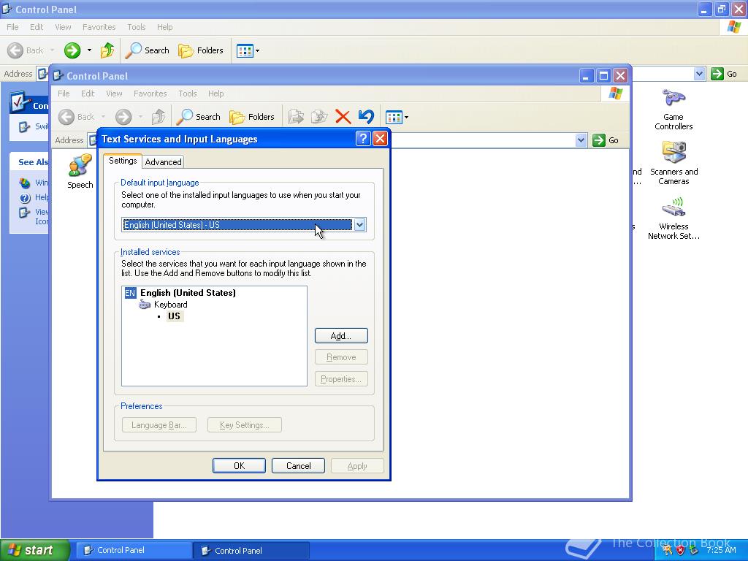Open Windows Update from See Also panel
748x561 pixels.
point(37,183)
